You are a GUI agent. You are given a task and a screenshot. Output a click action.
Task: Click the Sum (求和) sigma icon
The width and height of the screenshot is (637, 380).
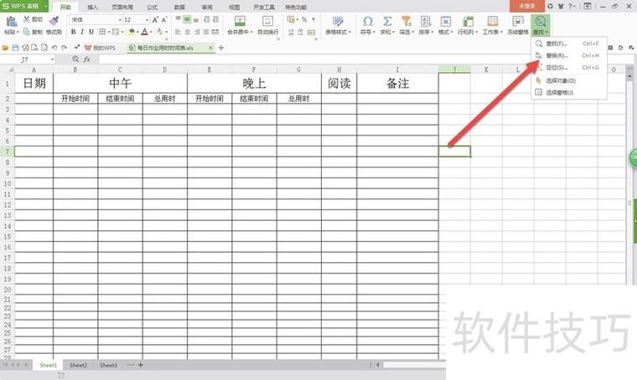tap(387, 21)
